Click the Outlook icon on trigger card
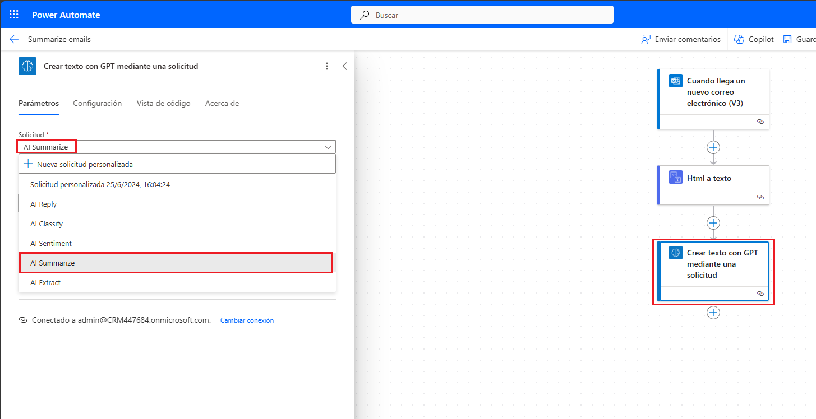This screenshot has width=816, height=419. (675, 81)
